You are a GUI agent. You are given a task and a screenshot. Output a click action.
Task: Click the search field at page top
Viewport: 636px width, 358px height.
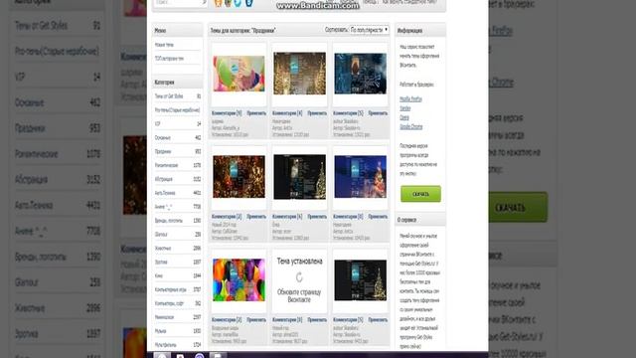pyautogui.click(x=181, y=3)
